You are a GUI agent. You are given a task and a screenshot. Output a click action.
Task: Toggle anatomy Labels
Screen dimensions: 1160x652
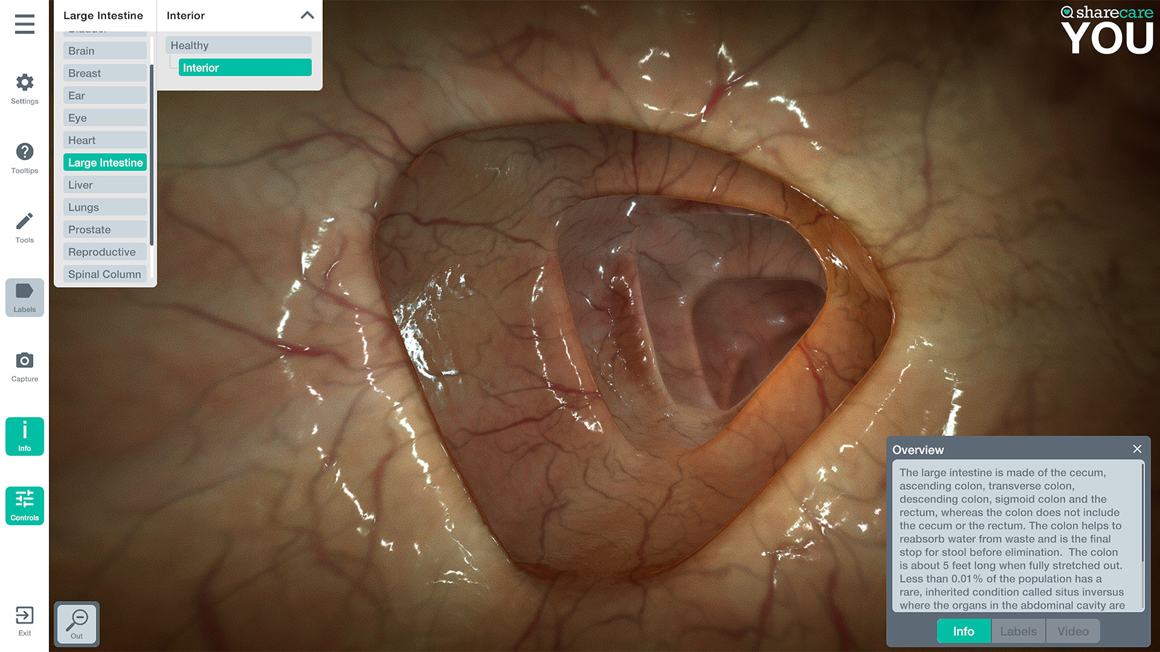24,297
